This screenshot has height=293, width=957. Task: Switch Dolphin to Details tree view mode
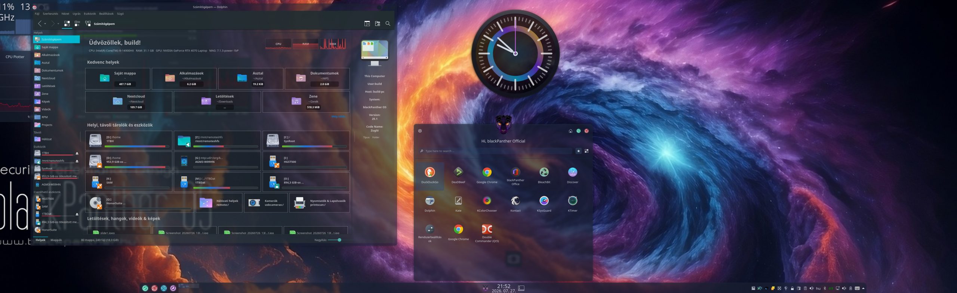tap(88, 24)
